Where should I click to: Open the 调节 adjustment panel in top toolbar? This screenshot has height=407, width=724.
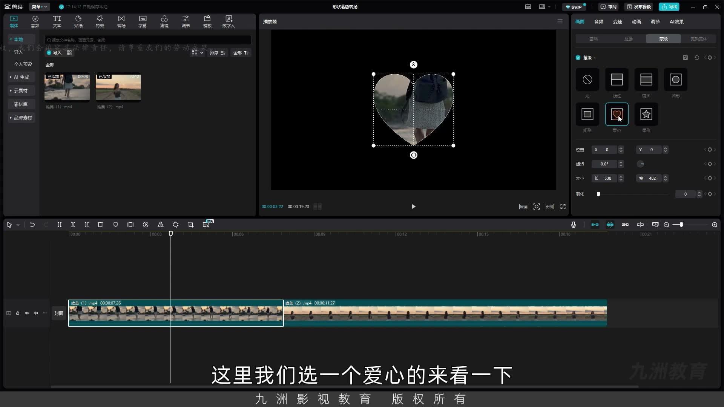coord(186,21)
